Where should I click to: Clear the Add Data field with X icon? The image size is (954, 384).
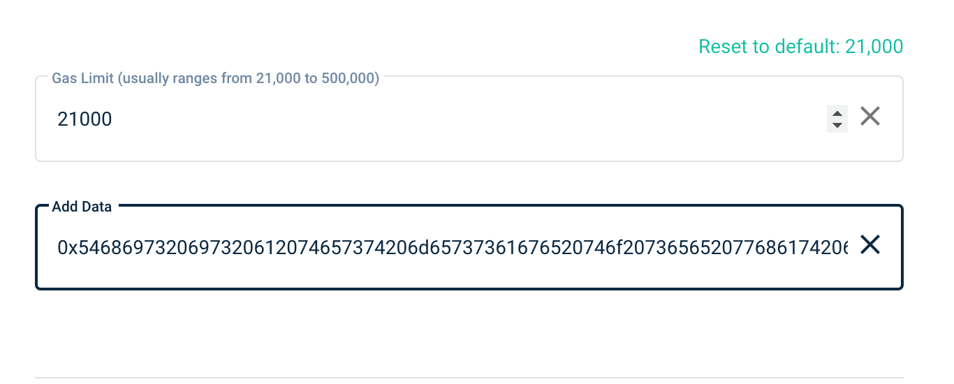(869, 244)
